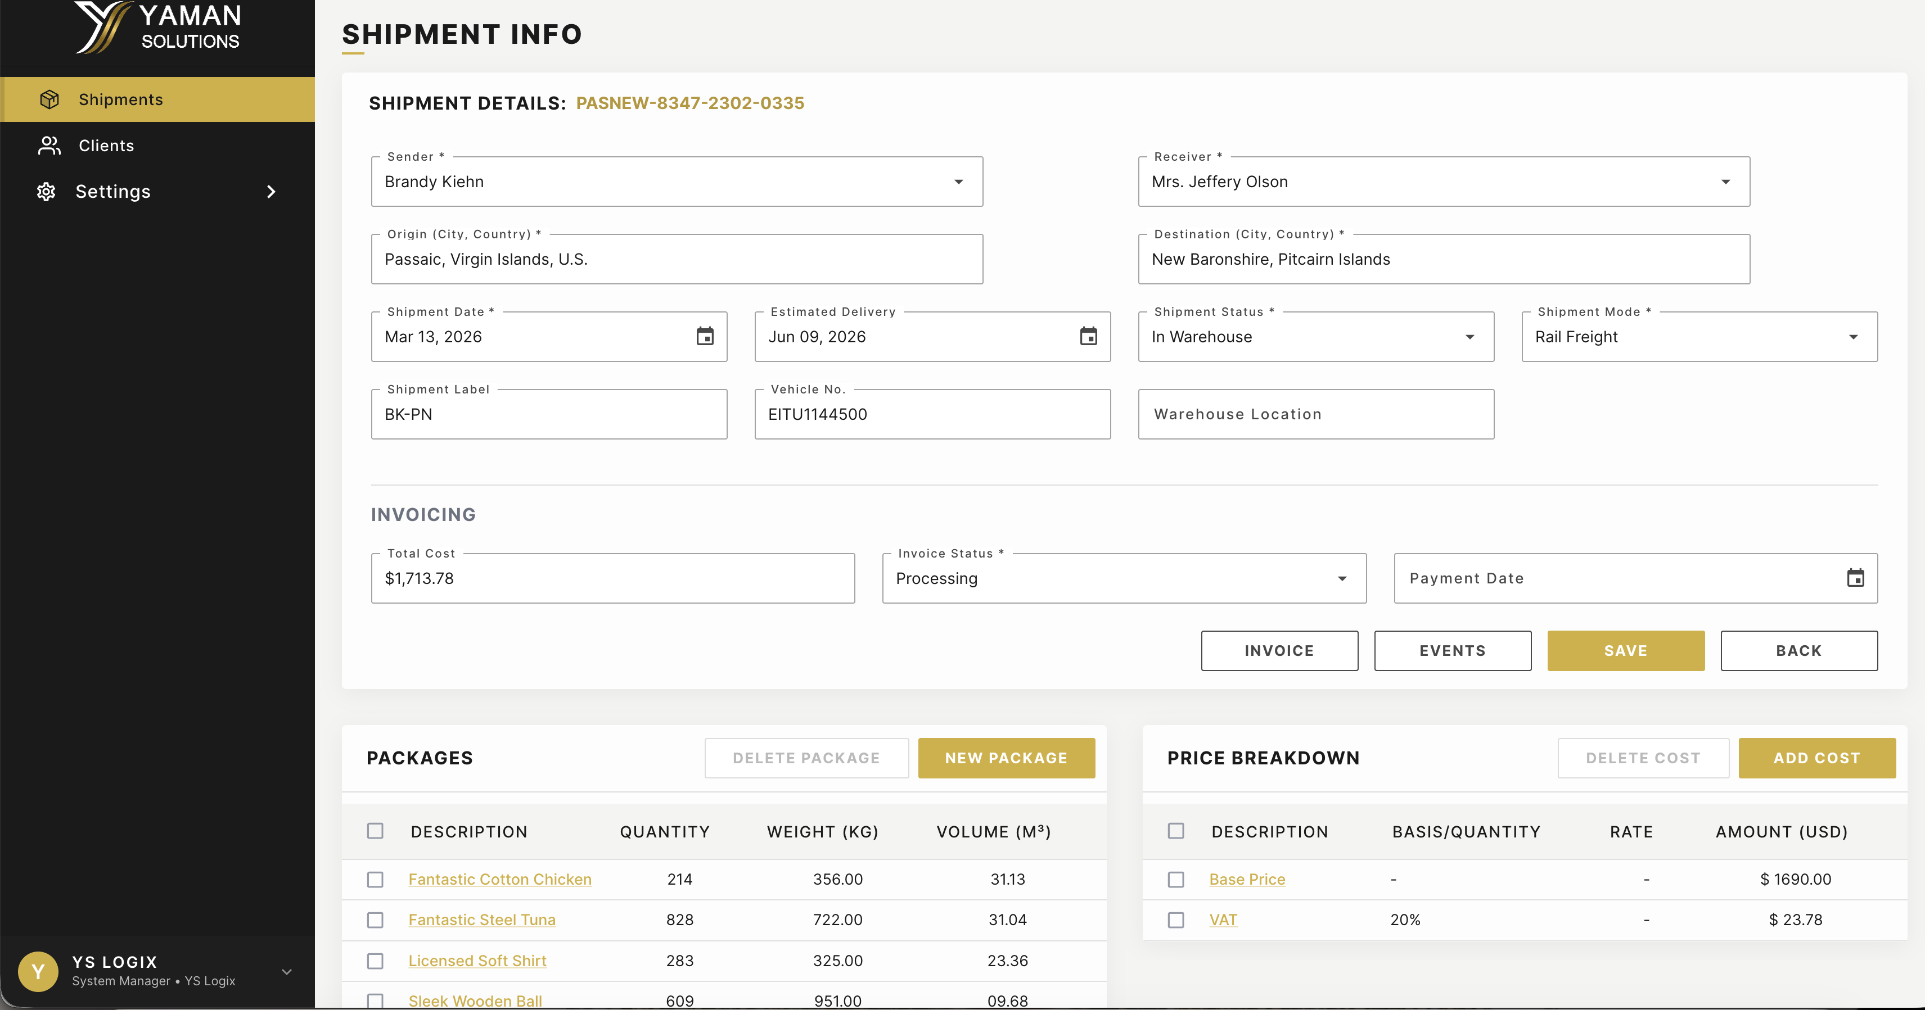Click the Clients people icon
This screenshot has height=1010, width=1925.
coord(49,146)
